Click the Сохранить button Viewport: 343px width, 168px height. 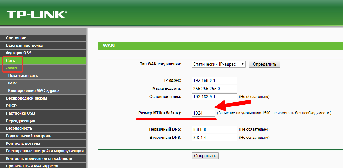point(205,156)
